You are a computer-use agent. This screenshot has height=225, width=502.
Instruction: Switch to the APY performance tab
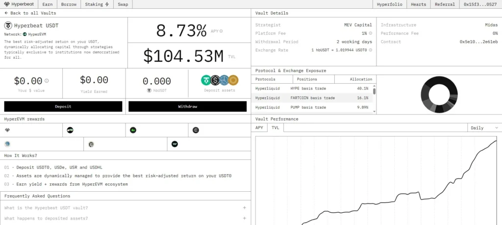(259, 128)
